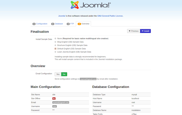Click the Previous button

[x=134, y=31]
